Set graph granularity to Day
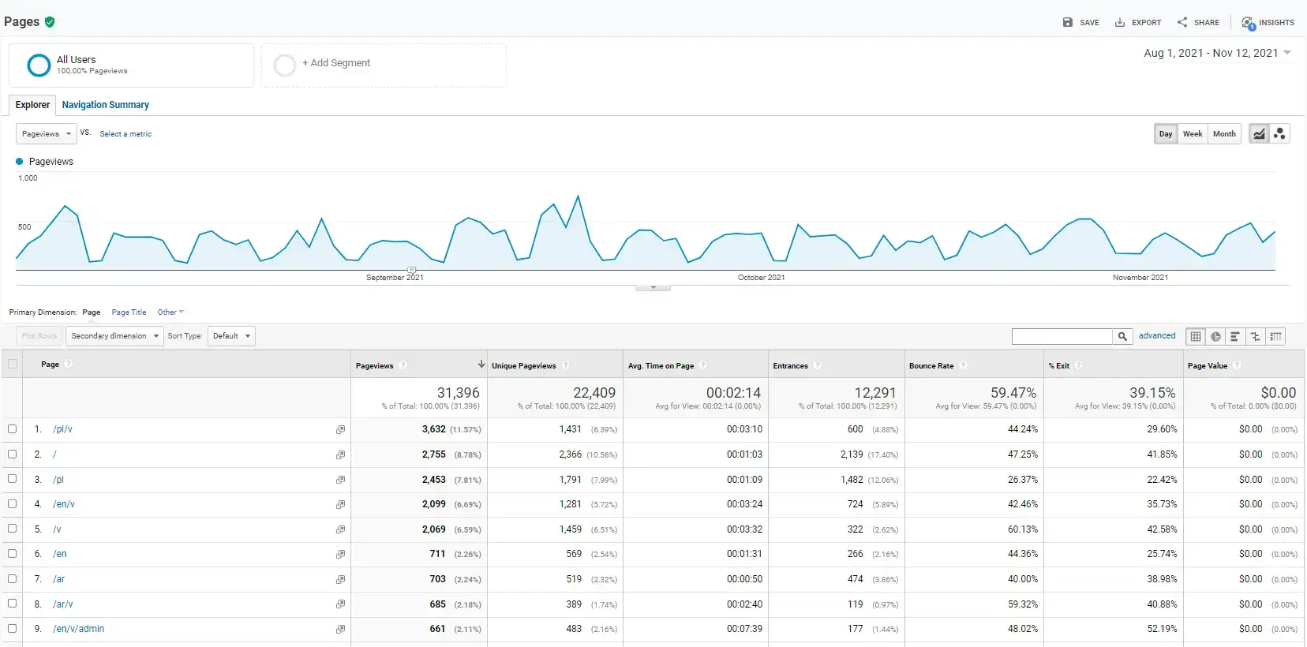 click(x=1166, y=134)
